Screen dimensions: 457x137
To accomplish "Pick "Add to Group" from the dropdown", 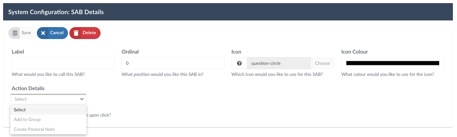I will pyautogui.click(x=27, y=119).
